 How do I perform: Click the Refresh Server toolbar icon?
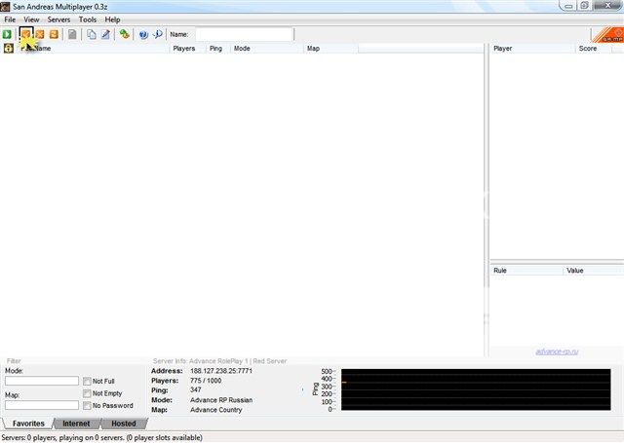54,34
